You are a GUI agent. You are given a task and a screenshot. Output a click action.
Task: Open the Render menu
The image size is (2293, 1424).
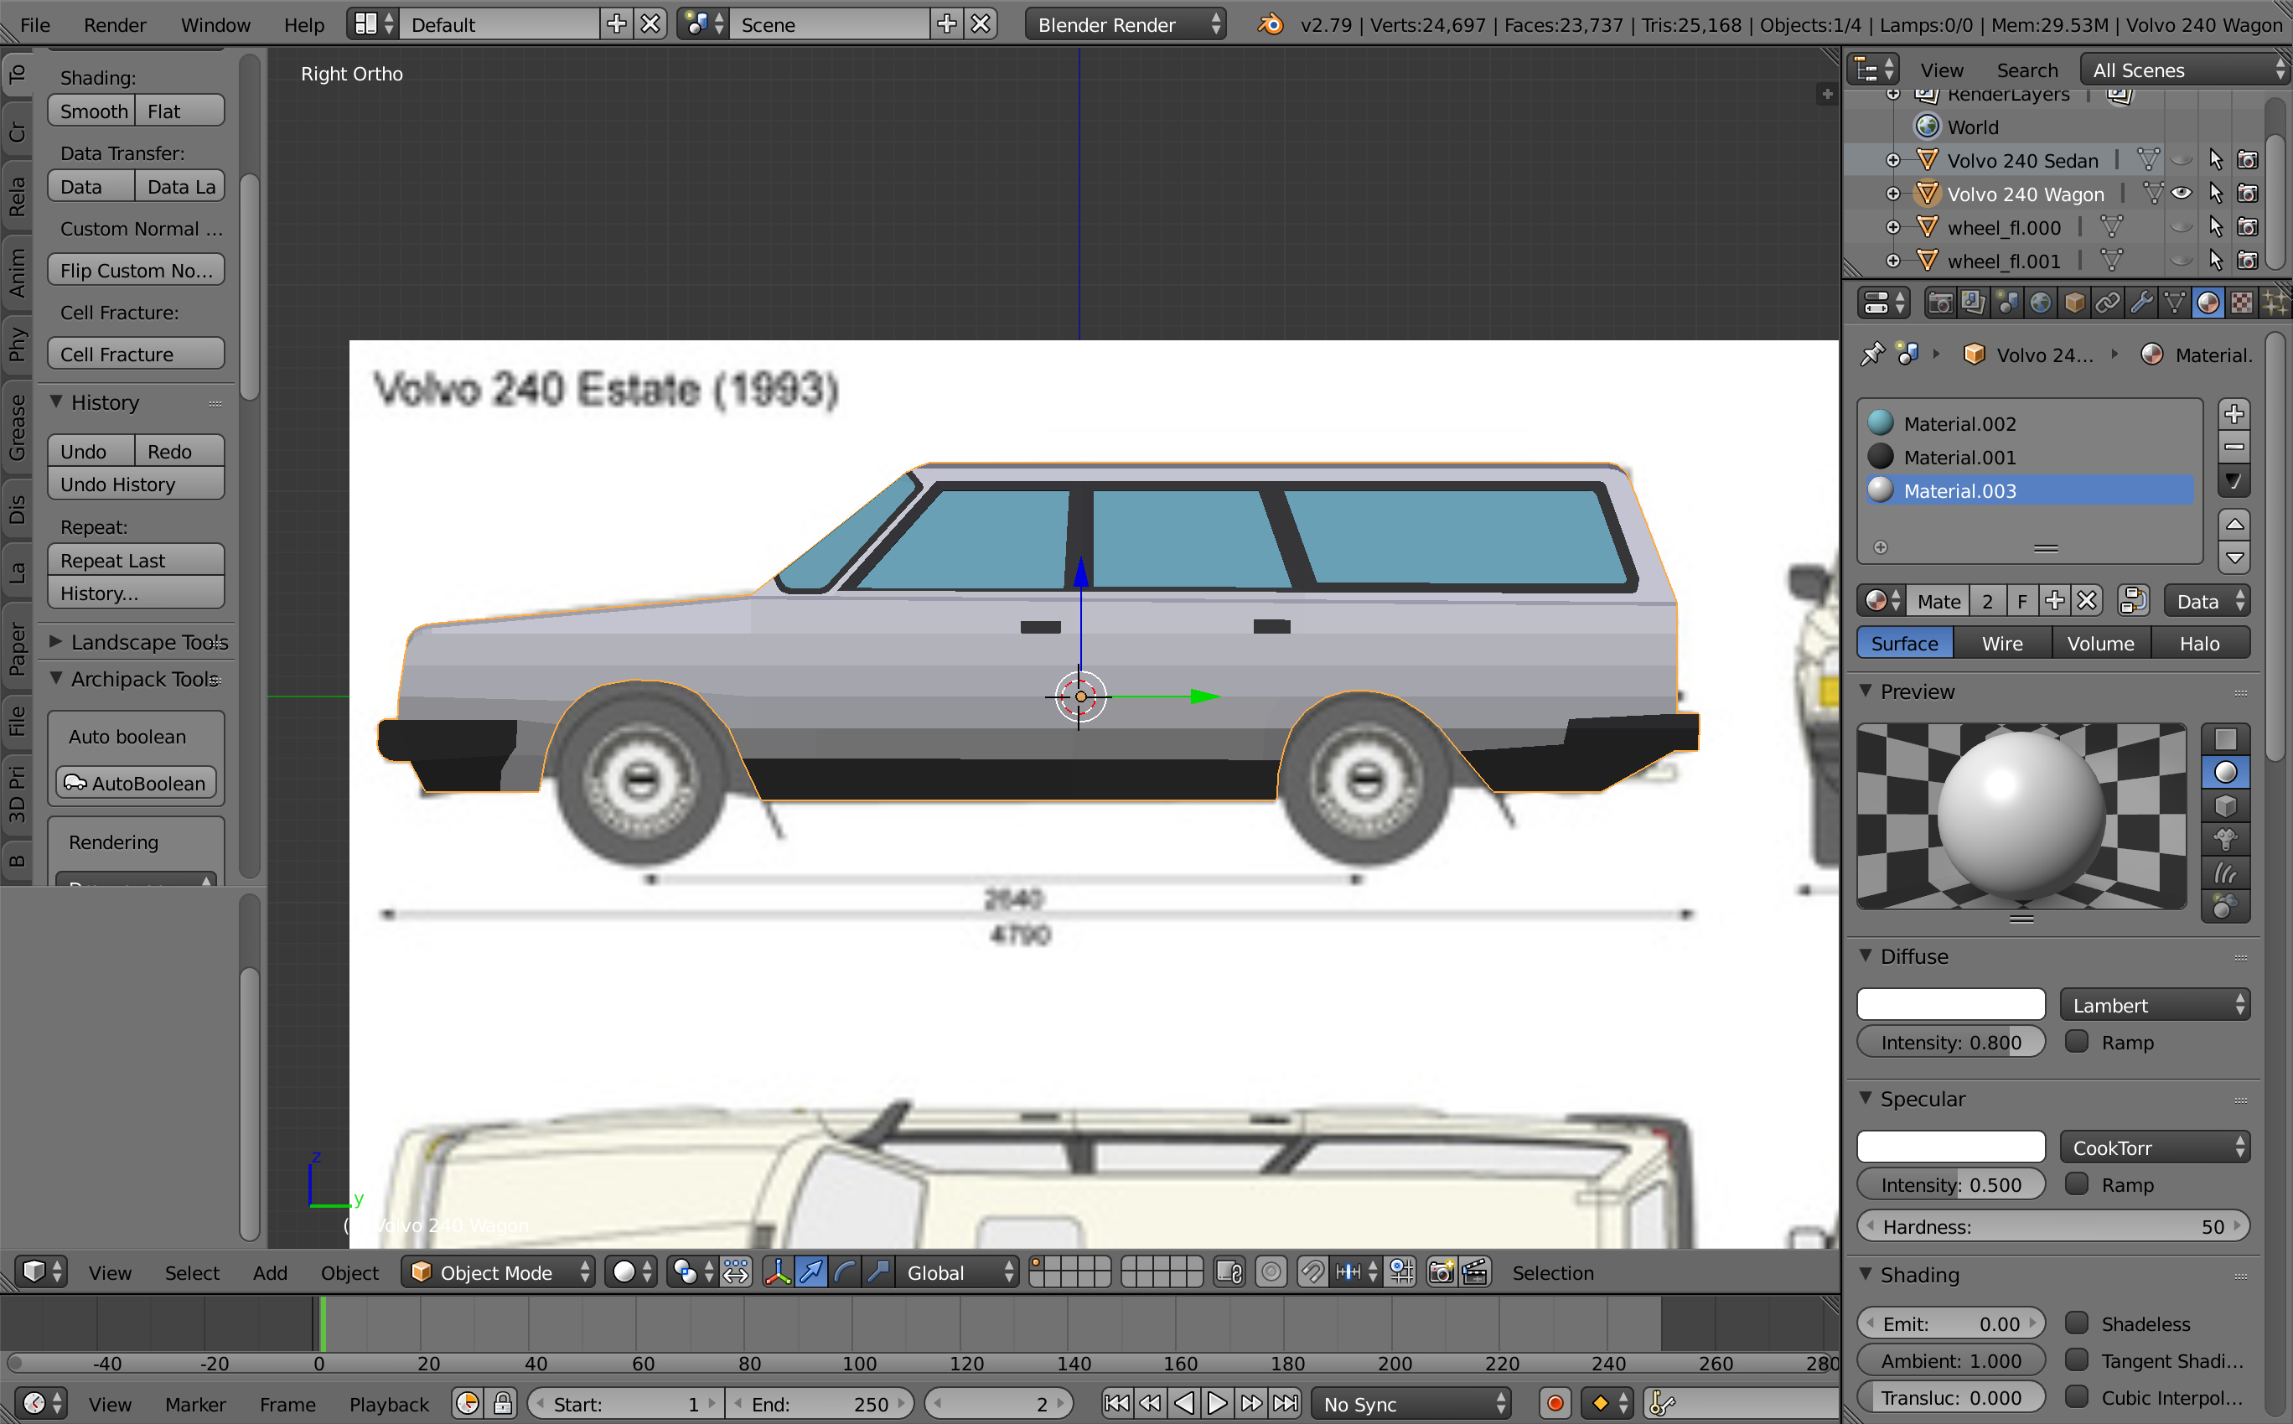[115, 24]
